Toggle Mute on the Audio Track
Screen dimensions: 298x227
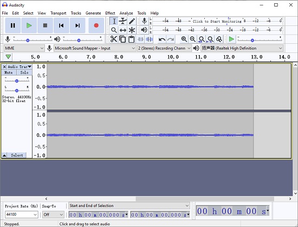9,72
